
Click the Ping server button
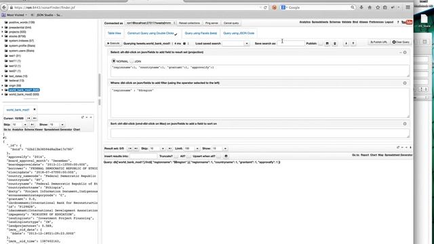pyautogui.click(x=212, y=23)
